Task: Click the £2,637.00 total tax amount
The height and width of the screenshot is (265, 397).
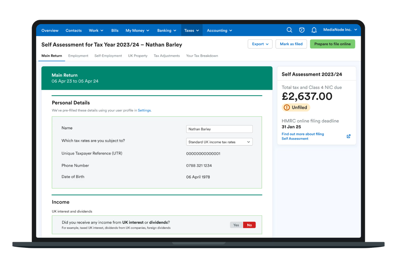Action: click(307, 96)
